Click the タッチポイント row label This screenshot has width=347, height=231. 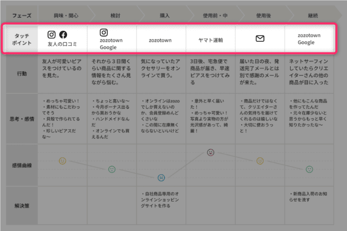(22, 39)
